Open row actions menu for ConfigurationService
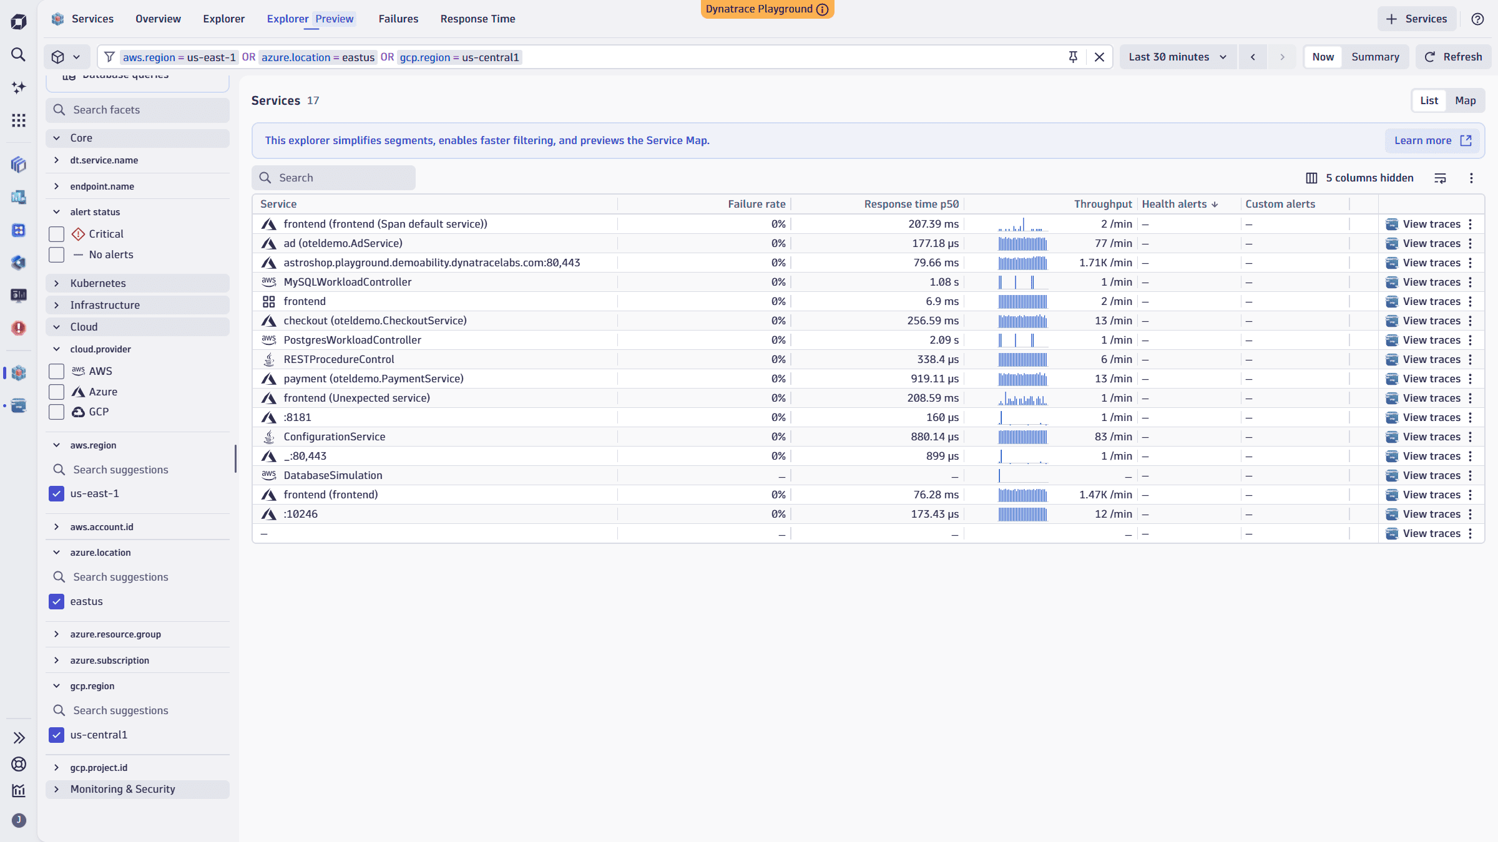 coord(1471,437)
